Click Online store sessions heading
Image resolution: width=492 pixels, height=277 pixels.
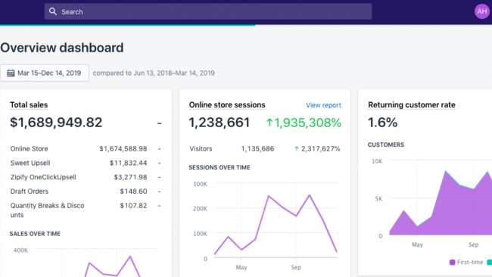227,104
